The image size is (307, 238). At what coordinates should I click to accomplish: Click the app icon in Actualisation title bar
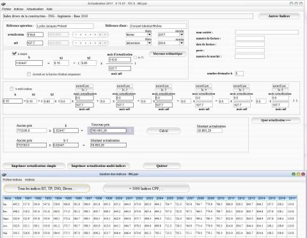pyautogui.click(x=3, y=4)
